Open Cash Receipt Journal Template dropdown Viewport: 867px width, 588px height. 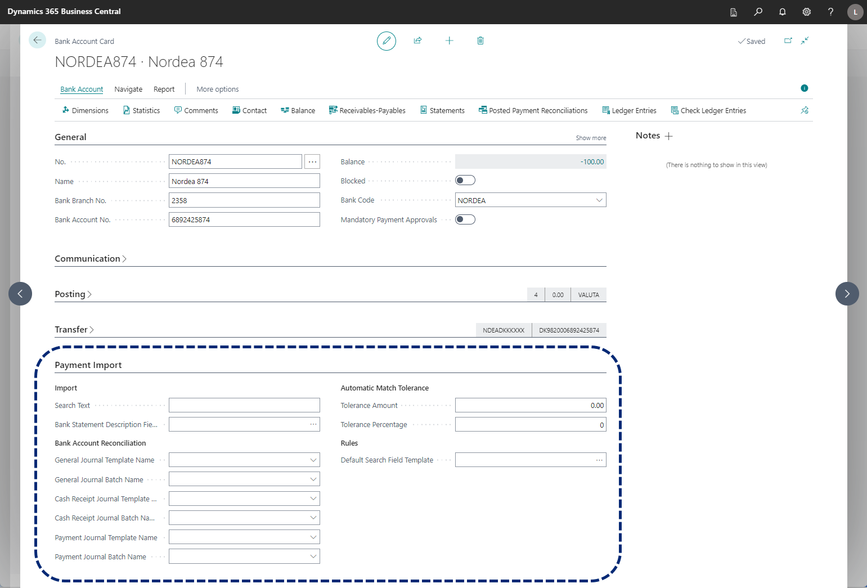(x=313, y=499)
